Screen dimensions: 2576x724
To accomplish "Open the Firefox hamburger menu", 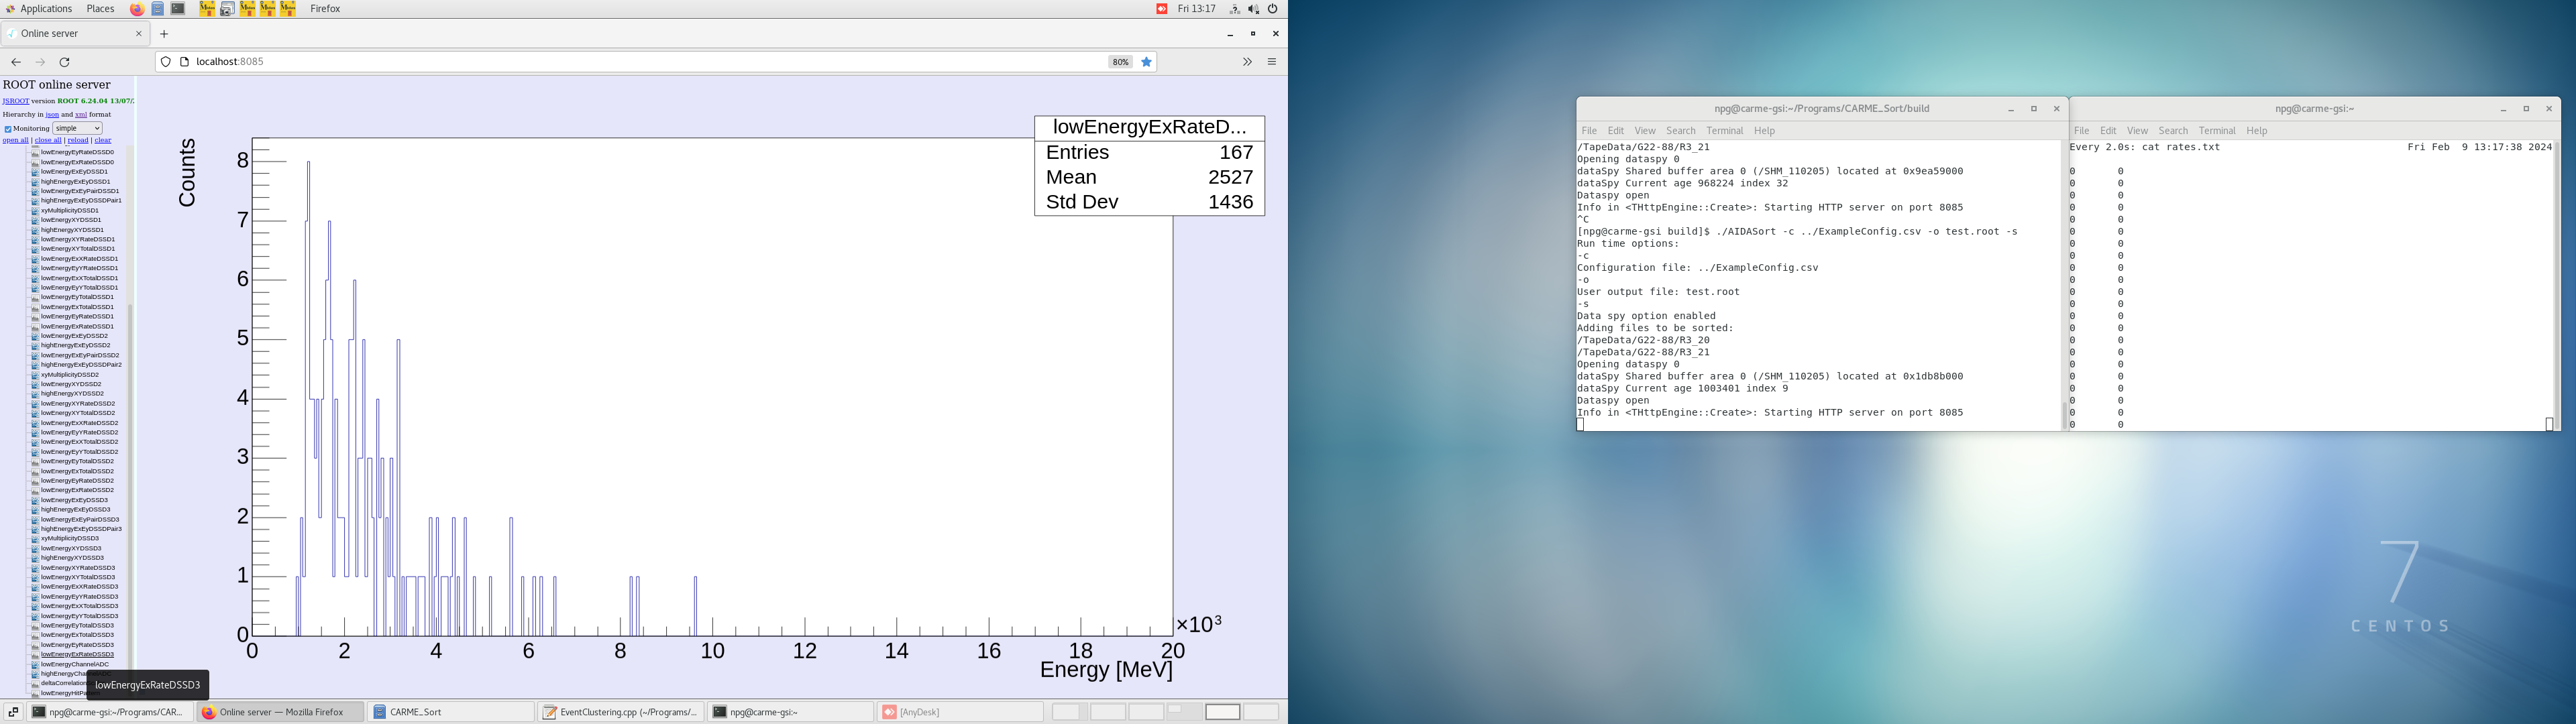I will click(1272, 62).
